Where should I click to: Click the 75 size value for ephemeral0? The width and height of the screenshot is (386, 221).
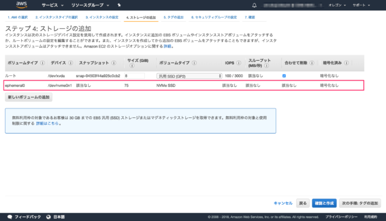126,86
